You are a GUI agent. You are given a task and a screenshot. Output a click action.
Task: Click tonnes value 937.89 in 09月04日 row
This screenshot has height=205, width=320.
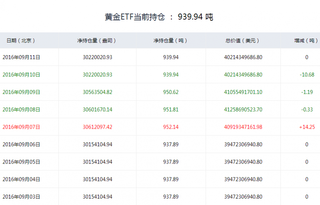click(171, 179)
